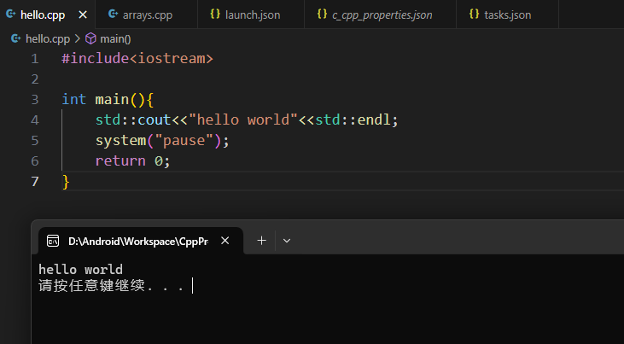The image size is (624, 344).
Task: Click the cube symbol icon in breadcrumb
Action: pyautogui.click(x=90, y=38)
